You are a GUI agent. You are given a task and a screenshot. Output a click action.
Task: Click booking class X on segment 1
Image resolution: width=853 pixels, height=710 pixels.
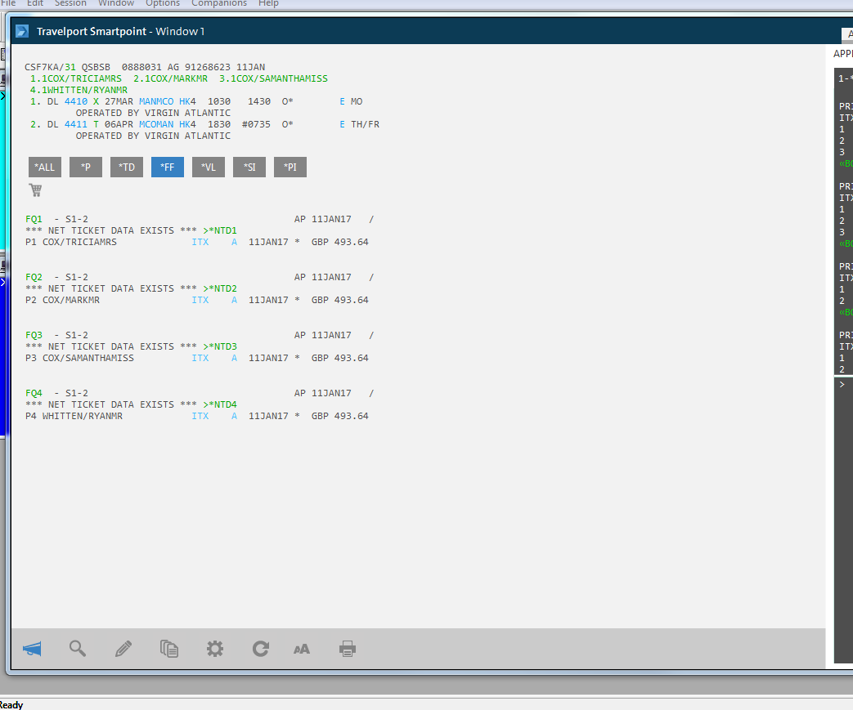tap(96, 101)
